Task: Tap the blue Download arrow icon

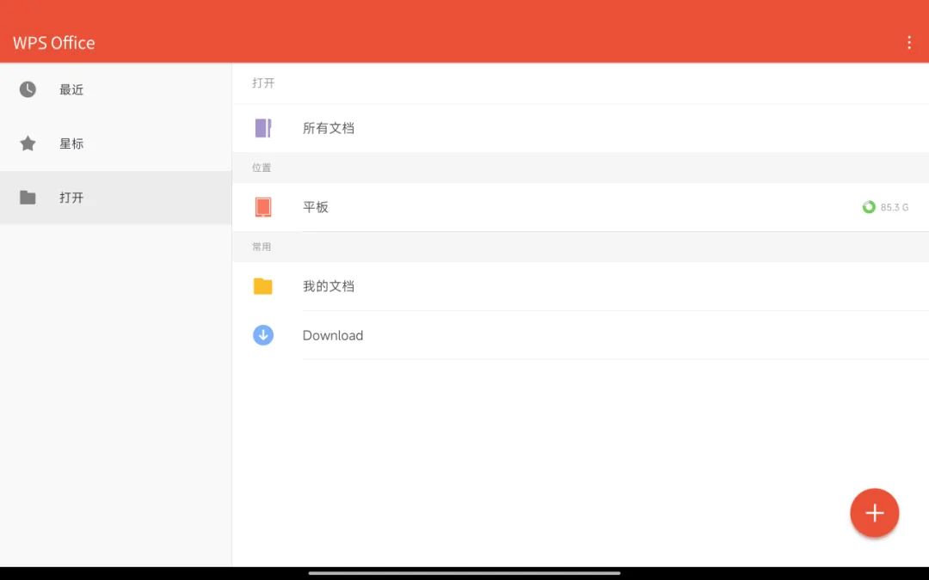Action: (263, 335)
